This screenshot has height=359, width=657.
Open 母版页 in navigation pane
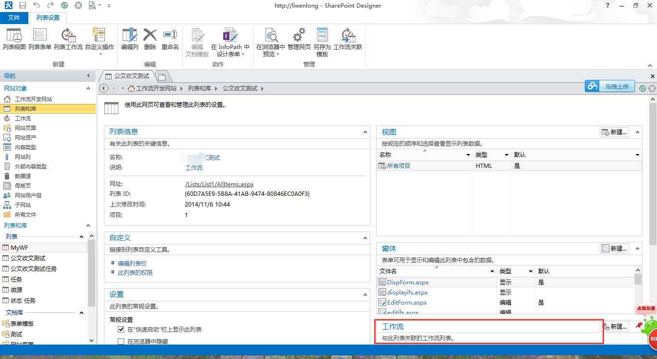23,186
